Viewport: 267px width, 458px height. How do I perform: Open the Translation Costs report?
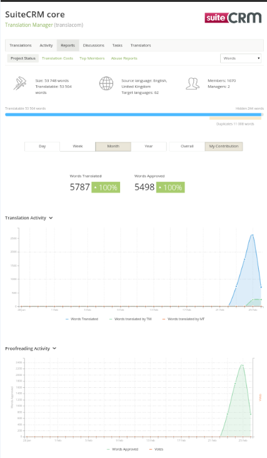[x=58, y=58]
